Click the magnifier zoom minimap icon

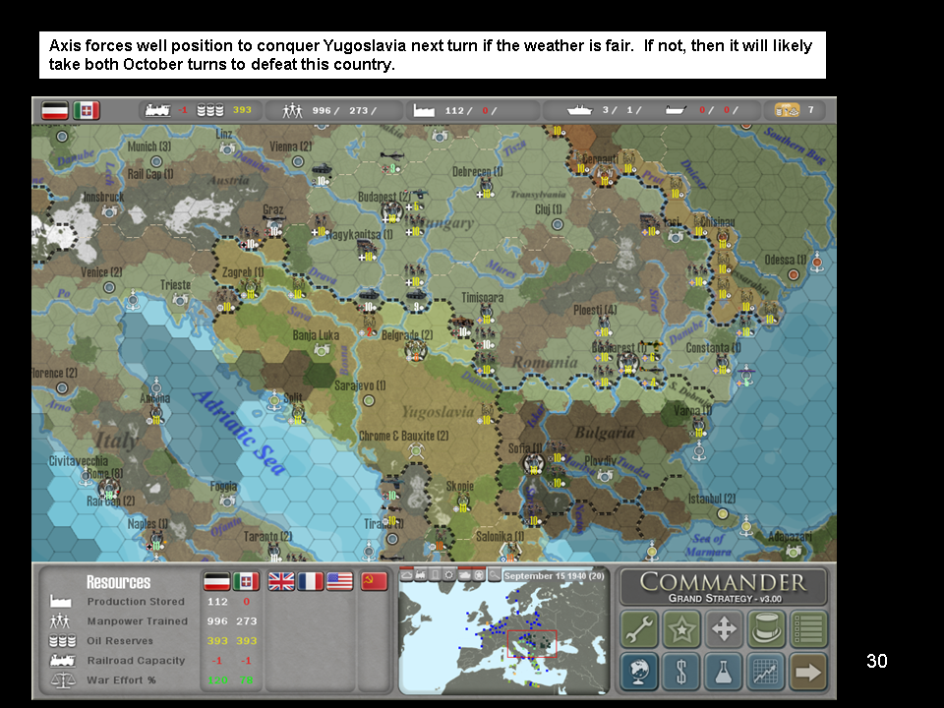click(494, 575)
